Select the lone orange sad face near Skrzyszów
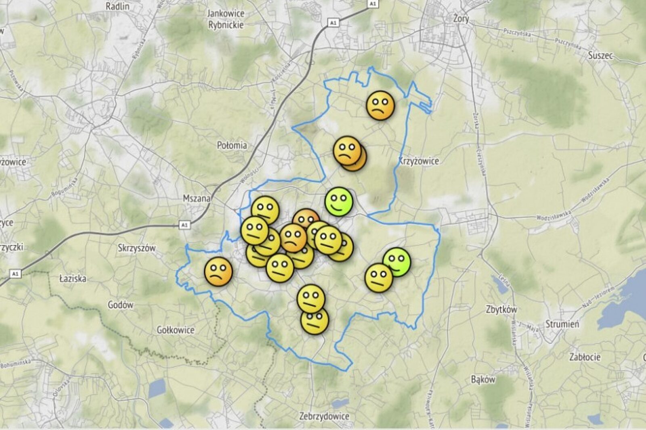 pyautogui.click(x=218, y=271)
